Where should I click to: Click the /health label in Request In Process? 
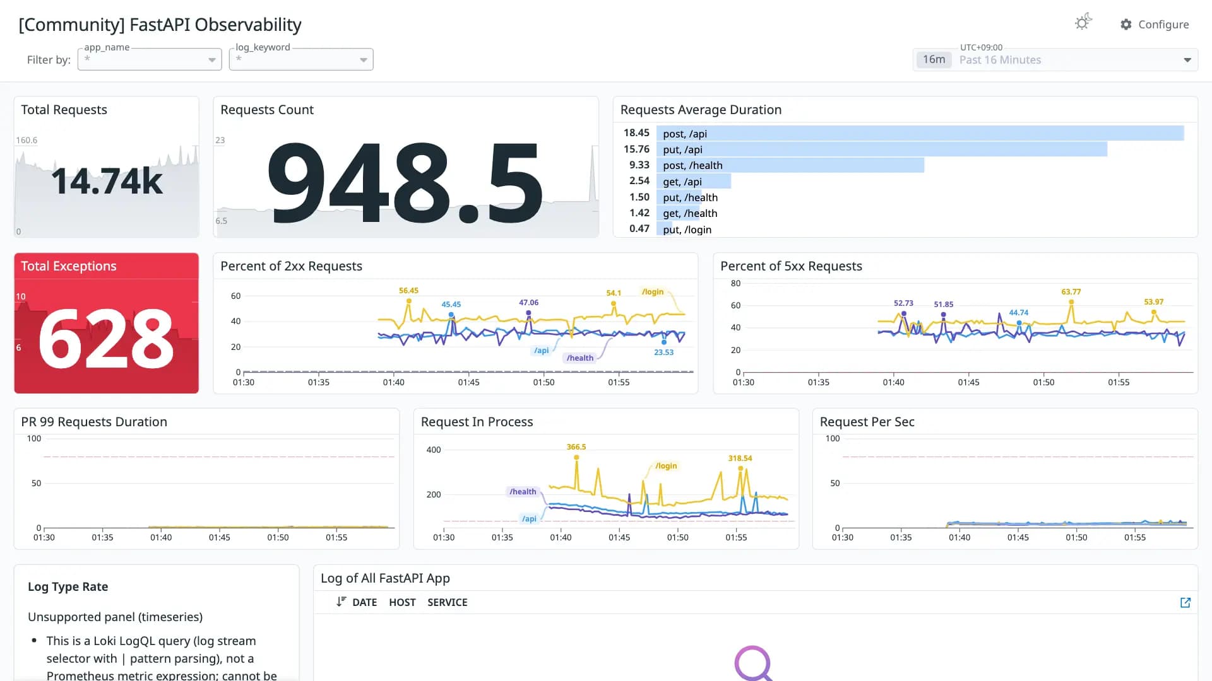[x=523, y=492]
